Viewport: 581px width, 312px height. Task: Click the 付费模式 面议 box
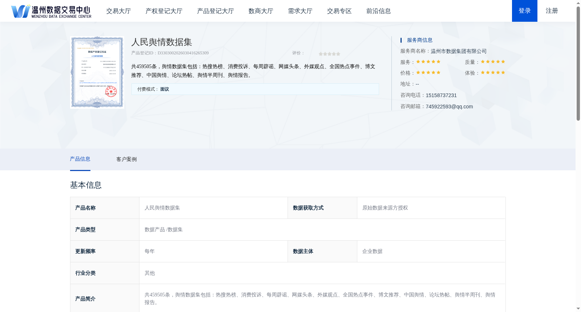255,89
